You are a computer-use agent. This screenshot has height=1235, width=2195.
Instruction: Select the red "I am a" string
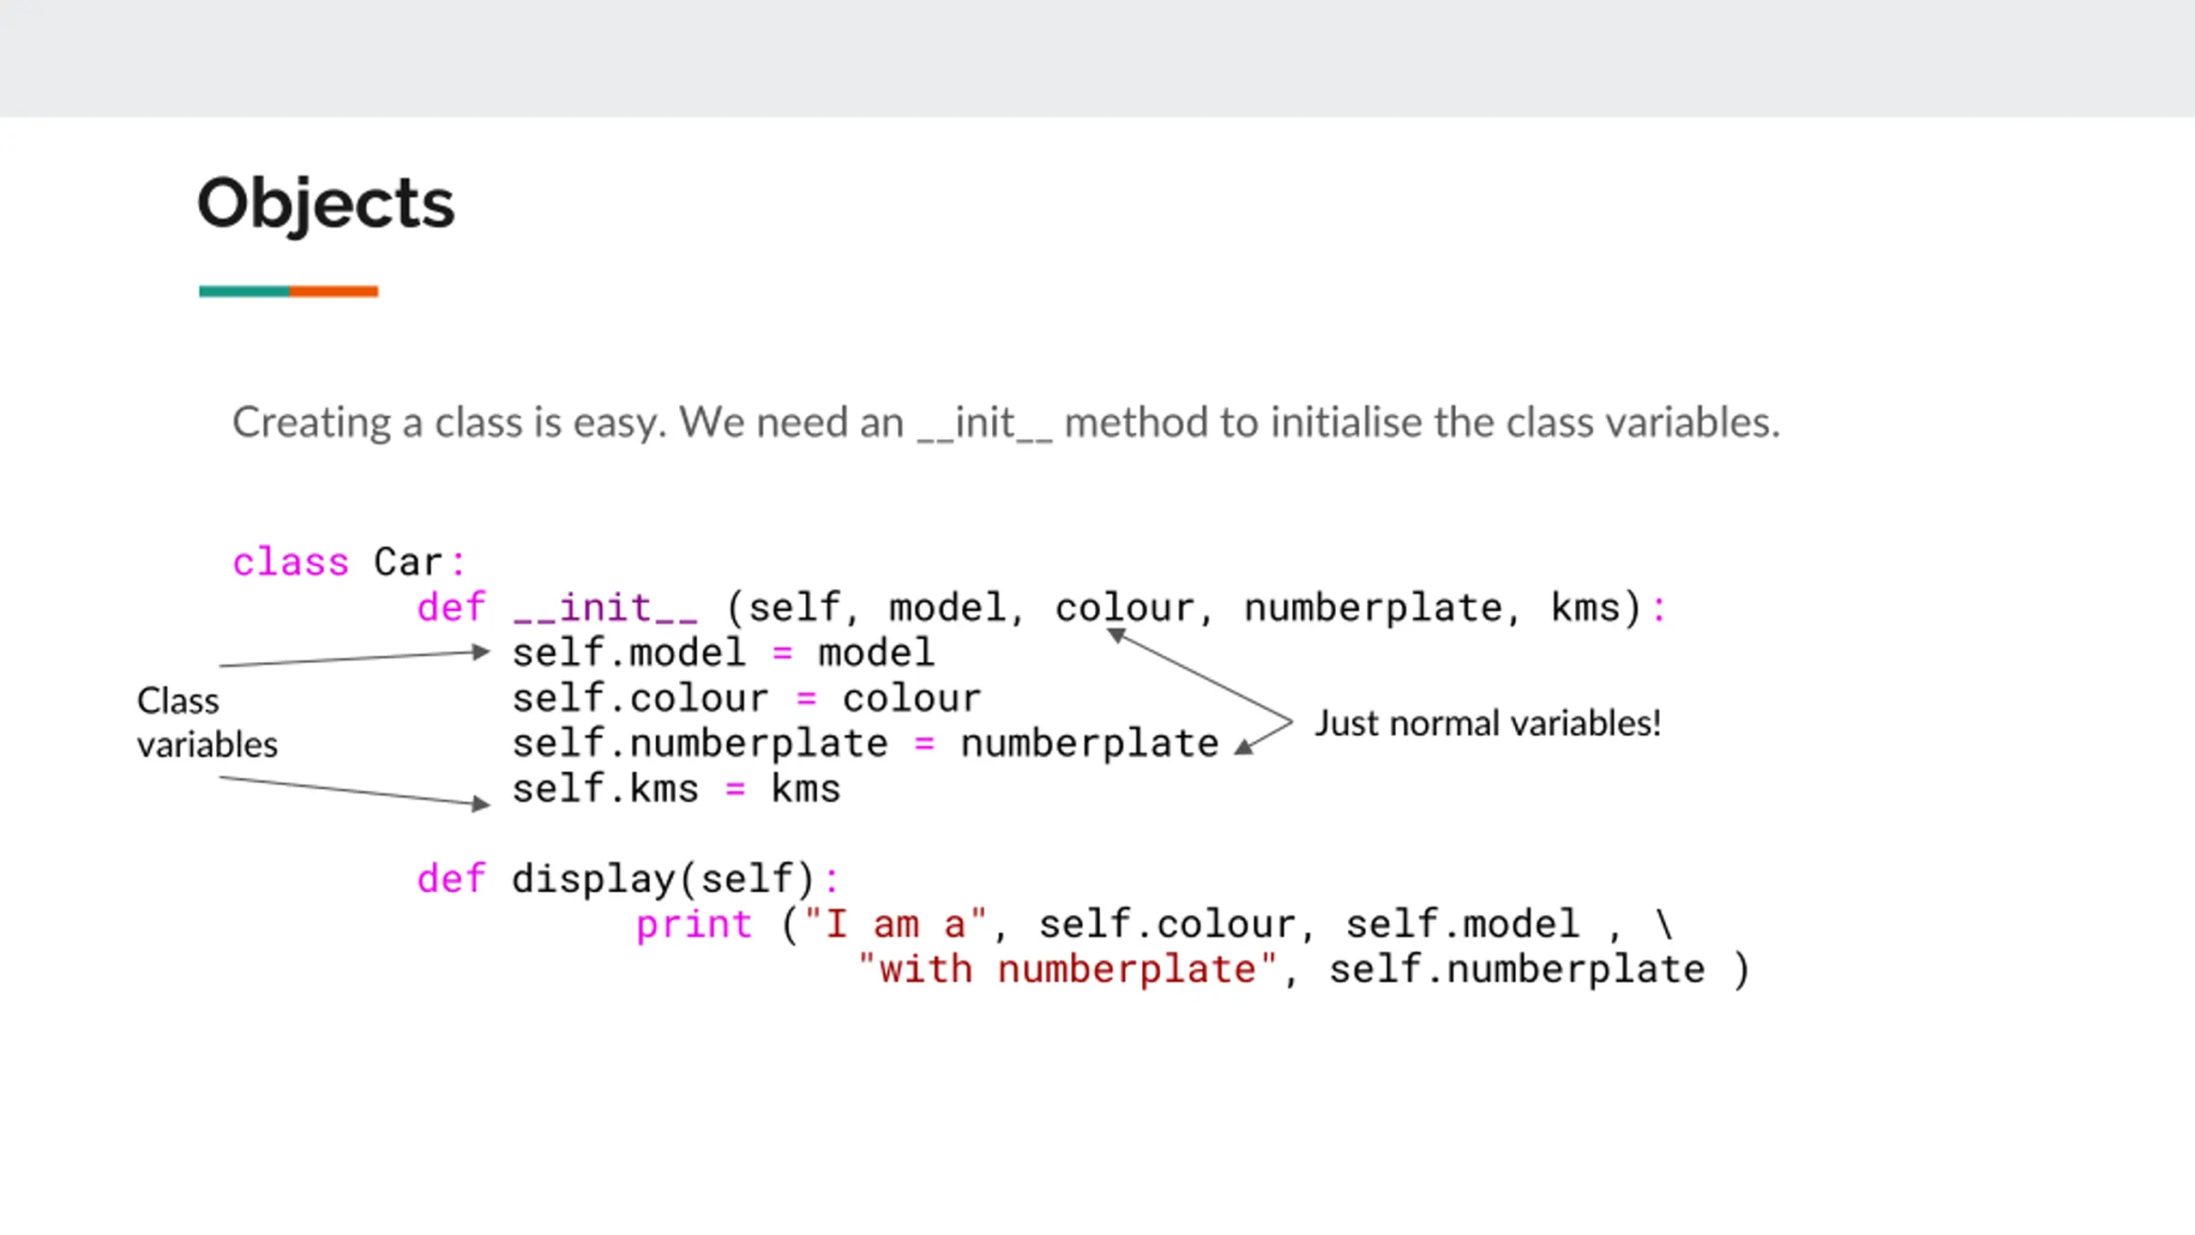pyautogui.click(x=895, y=925)
